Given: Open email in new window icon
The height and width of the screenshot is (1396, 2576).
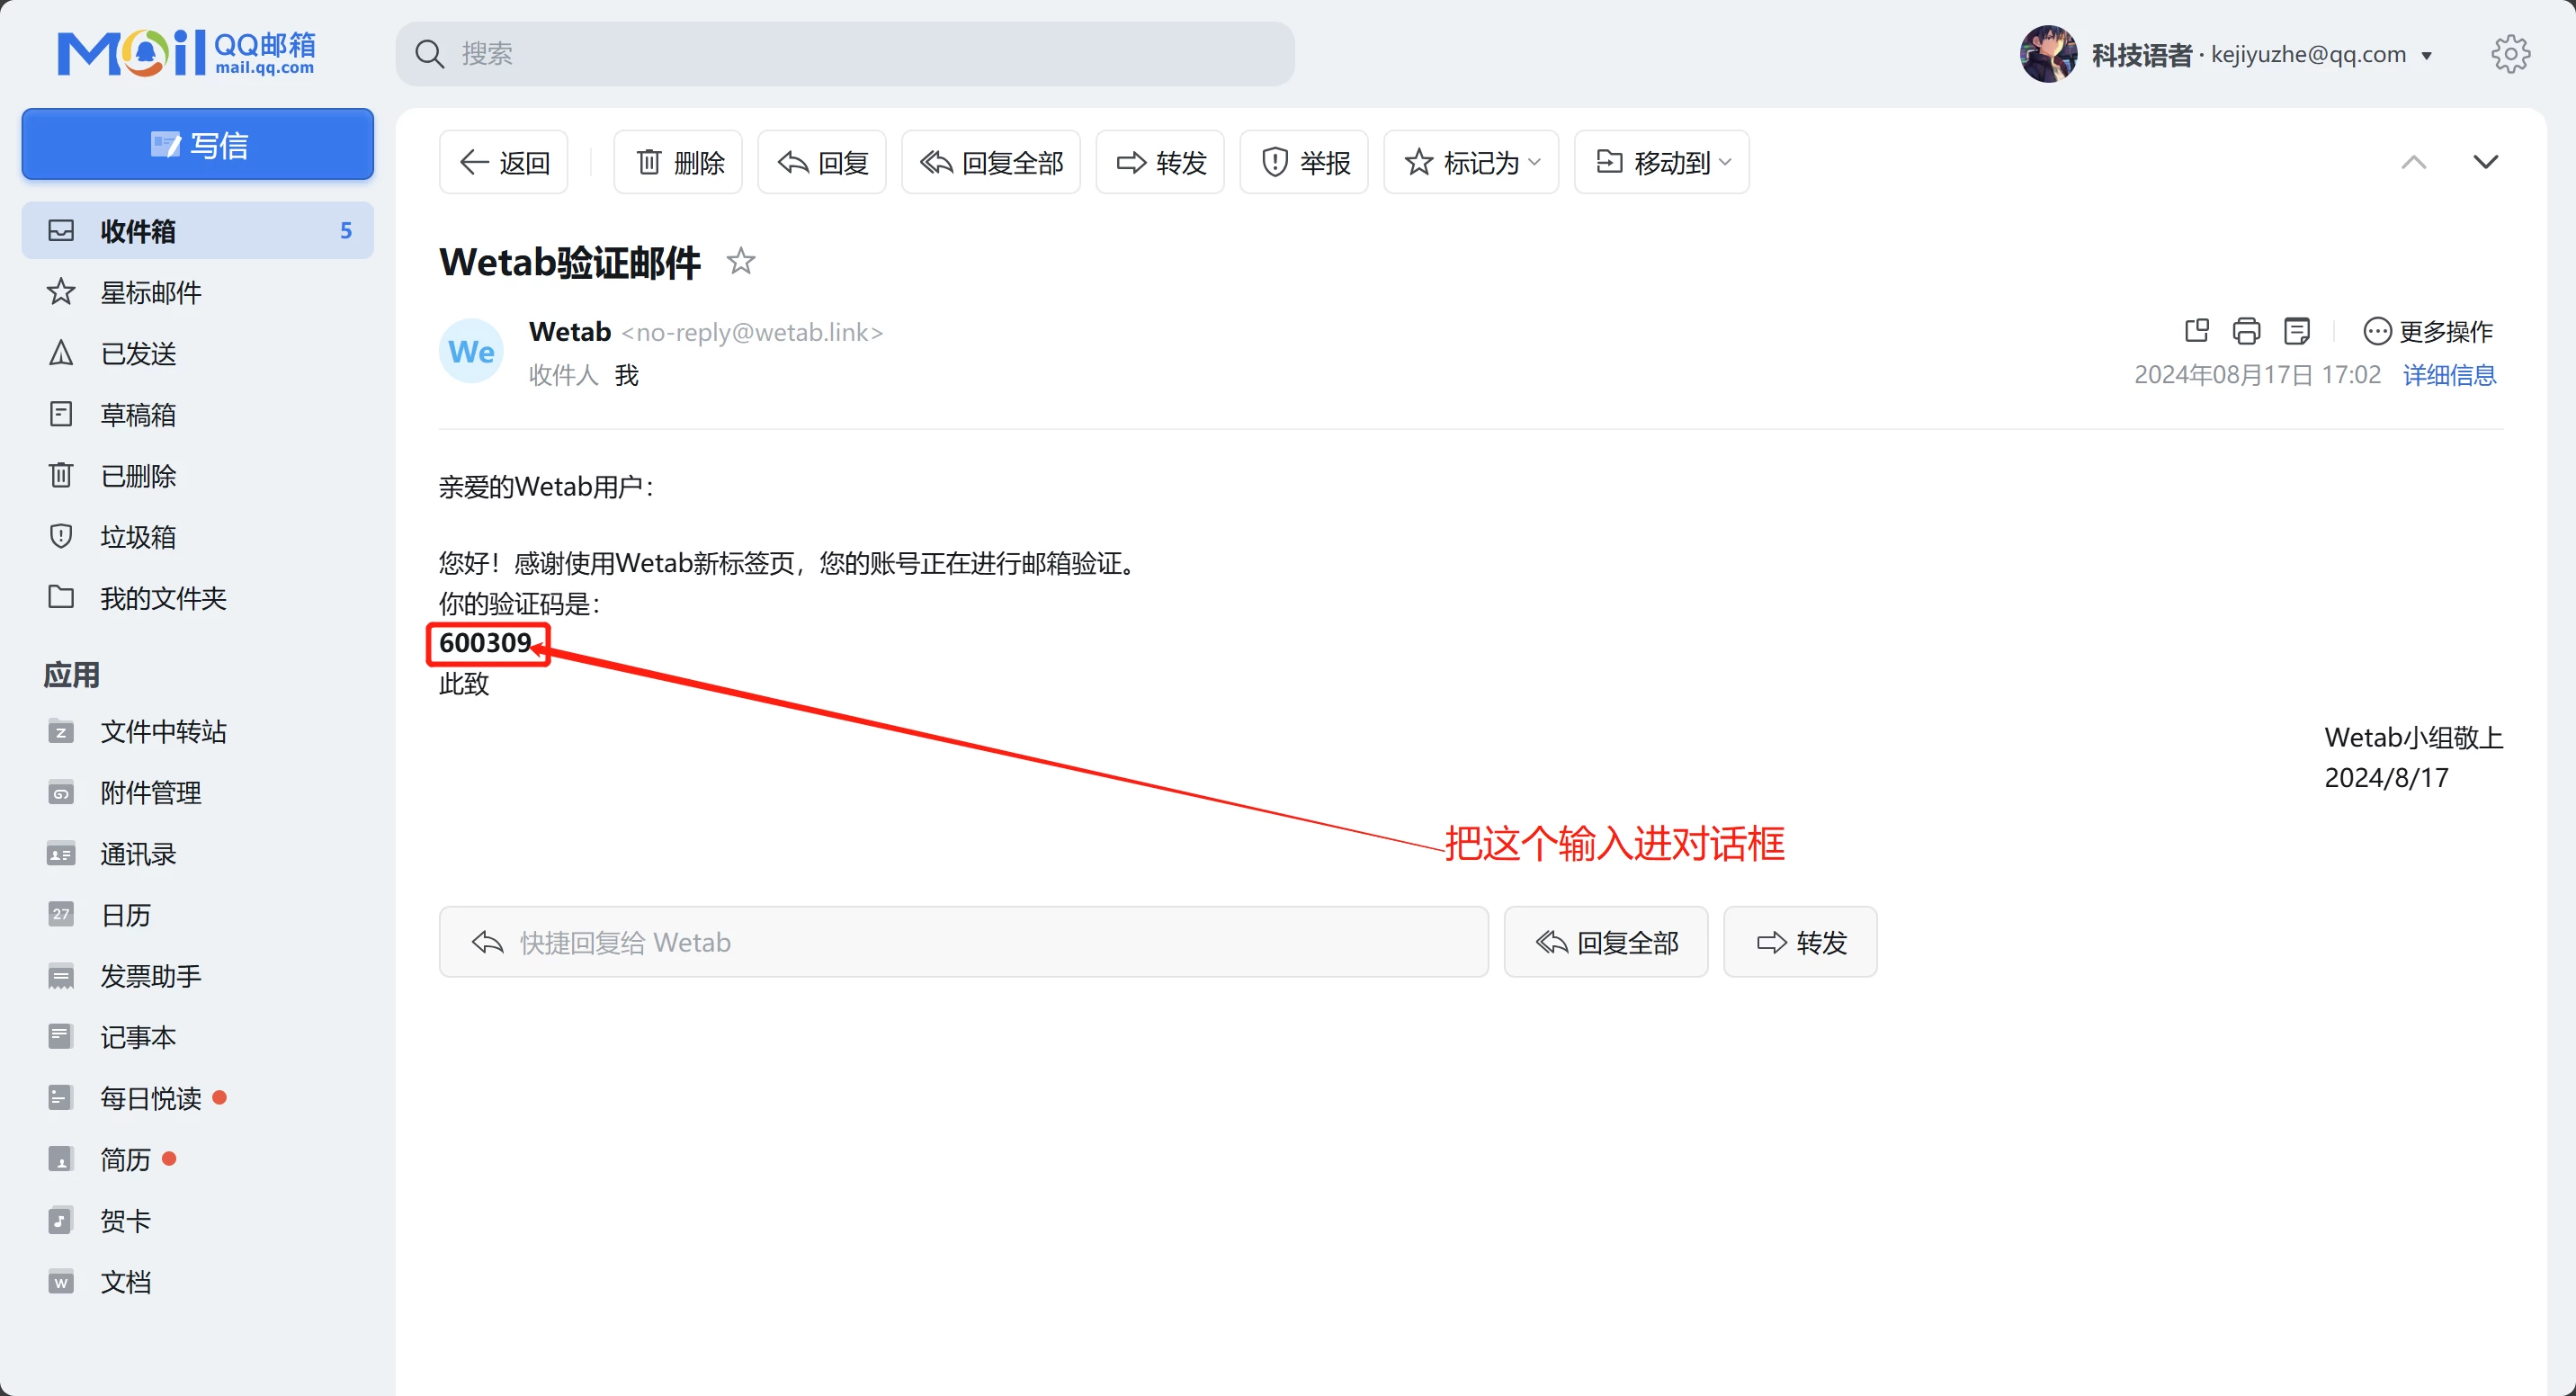Looking at the screenshot, I should [2196, 331].
